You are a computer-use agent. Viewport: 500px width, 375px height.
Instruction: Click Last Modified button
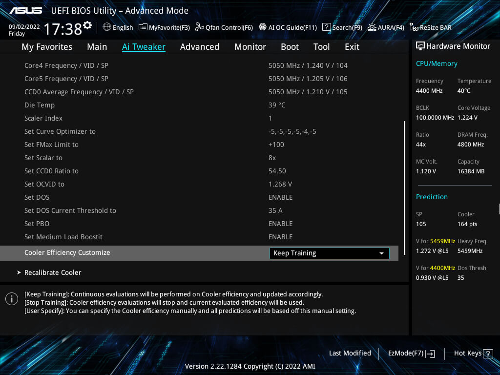coord(350,353)
